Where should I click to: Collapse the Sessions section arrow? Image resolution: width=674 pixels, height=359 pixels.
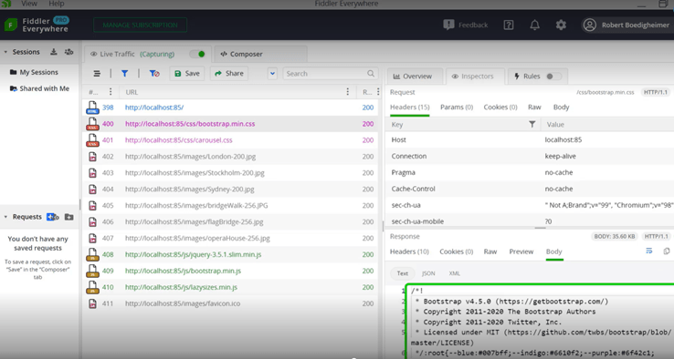5,52
